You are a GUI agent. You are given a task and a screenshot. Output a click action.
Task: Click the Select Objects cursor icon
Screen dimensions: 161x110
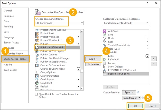pos(105,67)
